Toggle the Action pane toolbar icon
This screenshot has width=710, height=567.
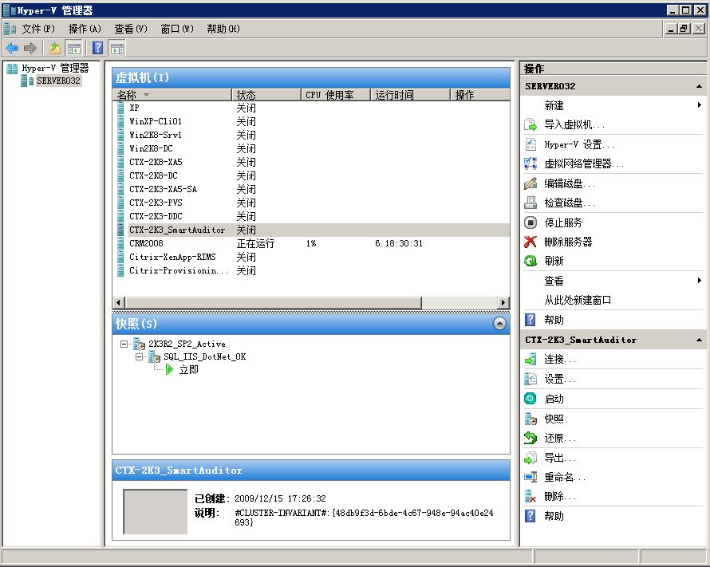click(116, 48)
